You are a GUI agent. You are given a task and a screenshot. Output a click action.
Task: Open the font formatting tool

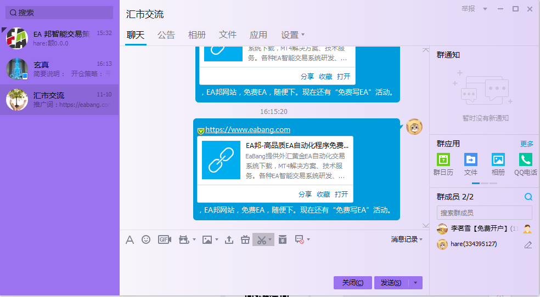pos(130,239)
